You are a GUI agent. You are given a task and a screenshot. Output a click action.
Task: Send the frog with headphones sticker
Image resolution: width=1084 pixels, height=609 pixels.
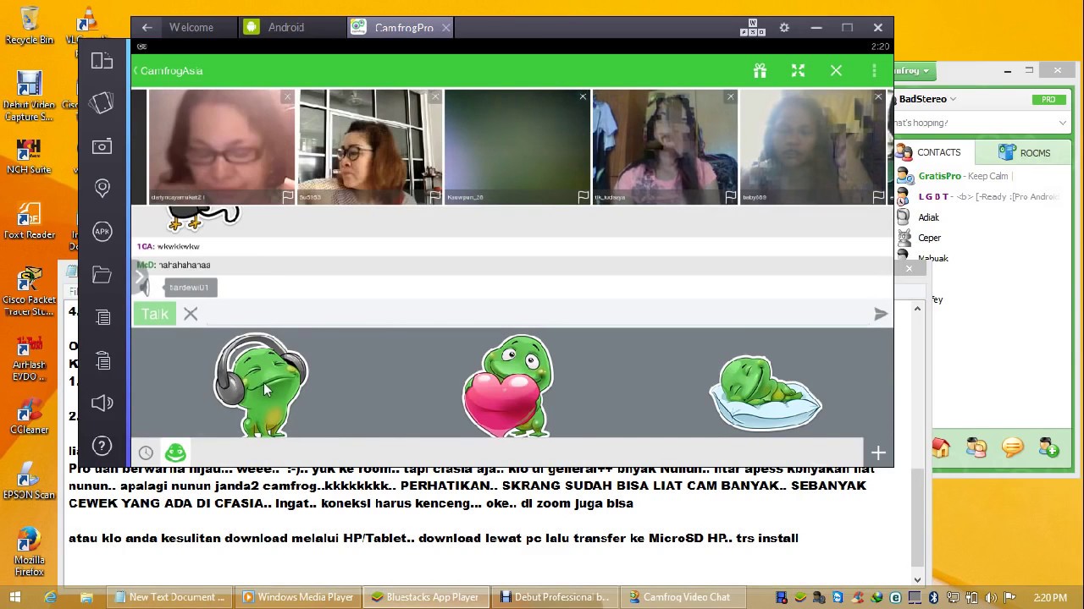coord(261,386)
